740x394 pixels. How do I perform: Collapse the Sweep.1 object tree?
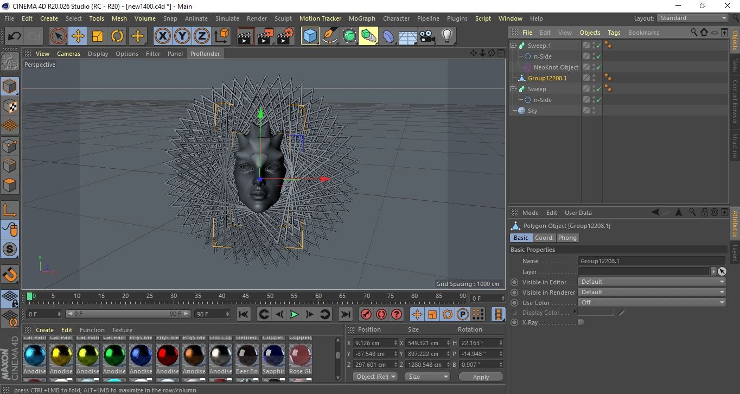coord(513,46)
